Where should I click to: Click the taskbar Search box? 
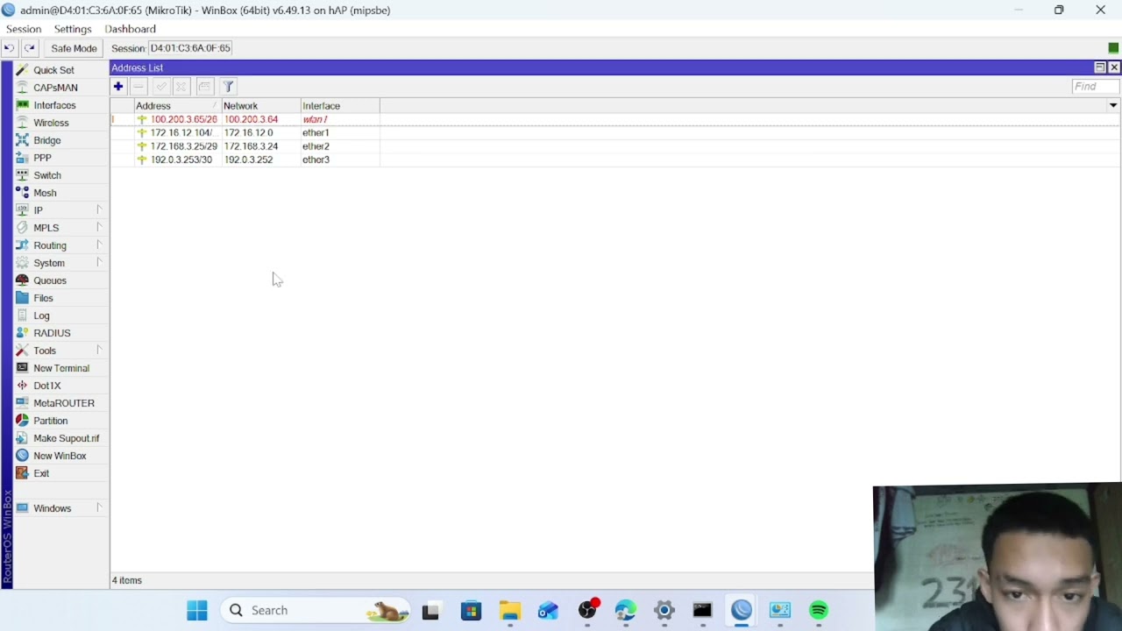coord(316,610)
